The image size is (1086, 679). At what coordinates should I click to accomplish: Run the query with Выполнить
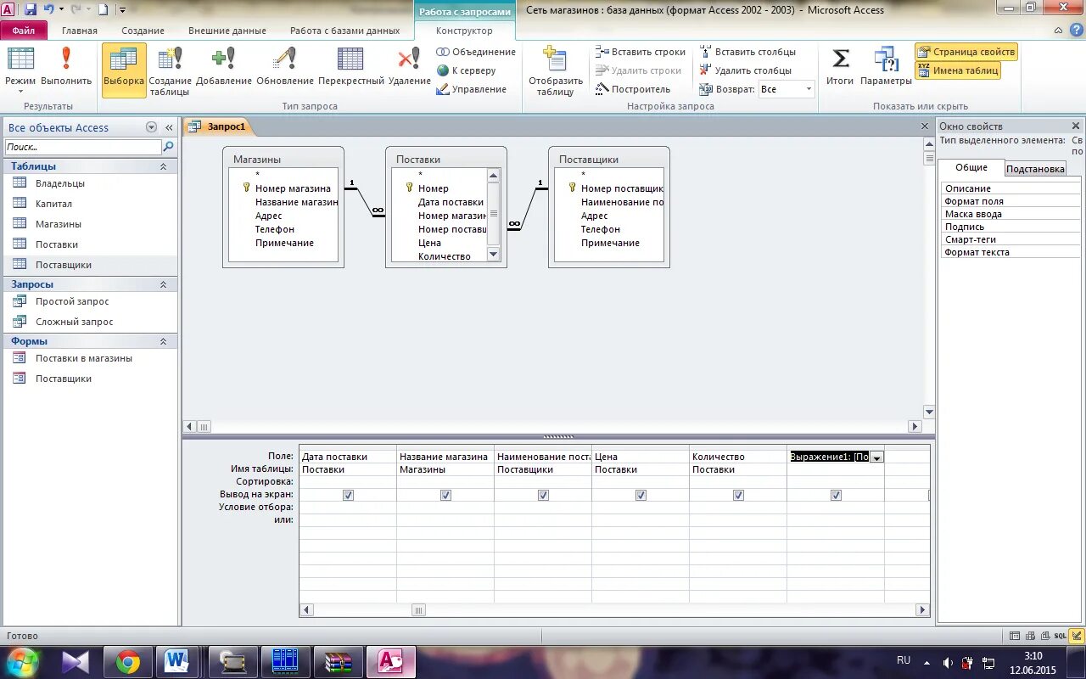66,68
